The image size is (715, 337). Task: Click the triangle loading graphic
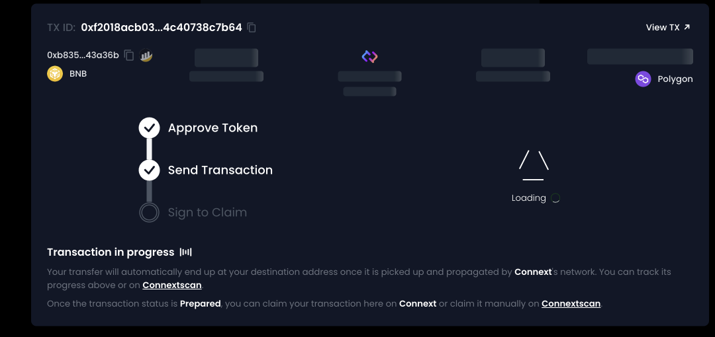(534, 166)
